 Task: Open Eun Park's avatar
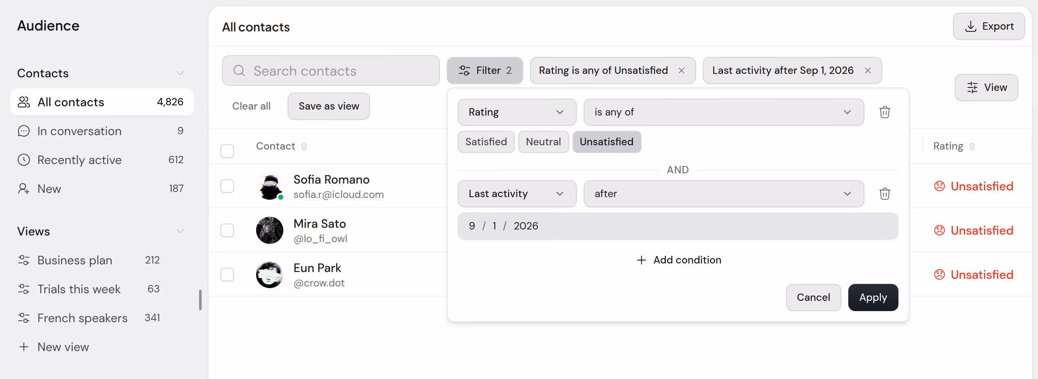tap(269, 274)
